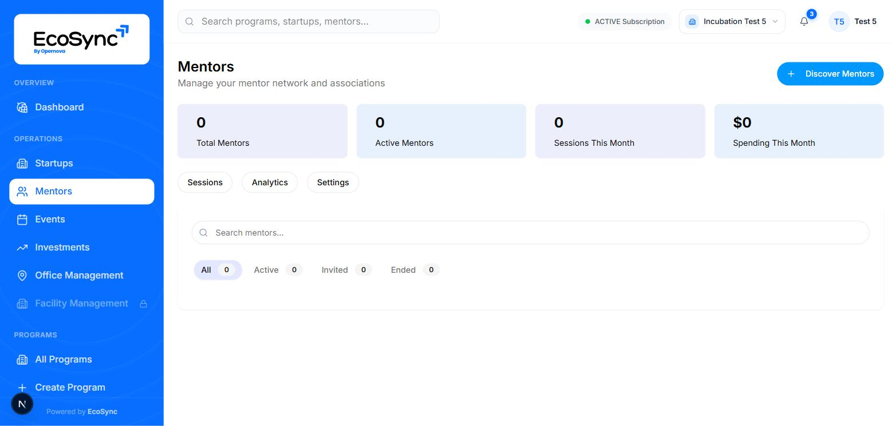This screenshot has height=426, width=892.
Task: Click the Investments trend arrow icon
Action: [22, 248]
